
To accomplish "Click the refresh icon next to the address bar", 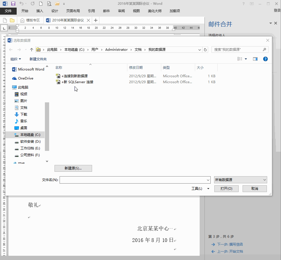I will pos(206,49).
